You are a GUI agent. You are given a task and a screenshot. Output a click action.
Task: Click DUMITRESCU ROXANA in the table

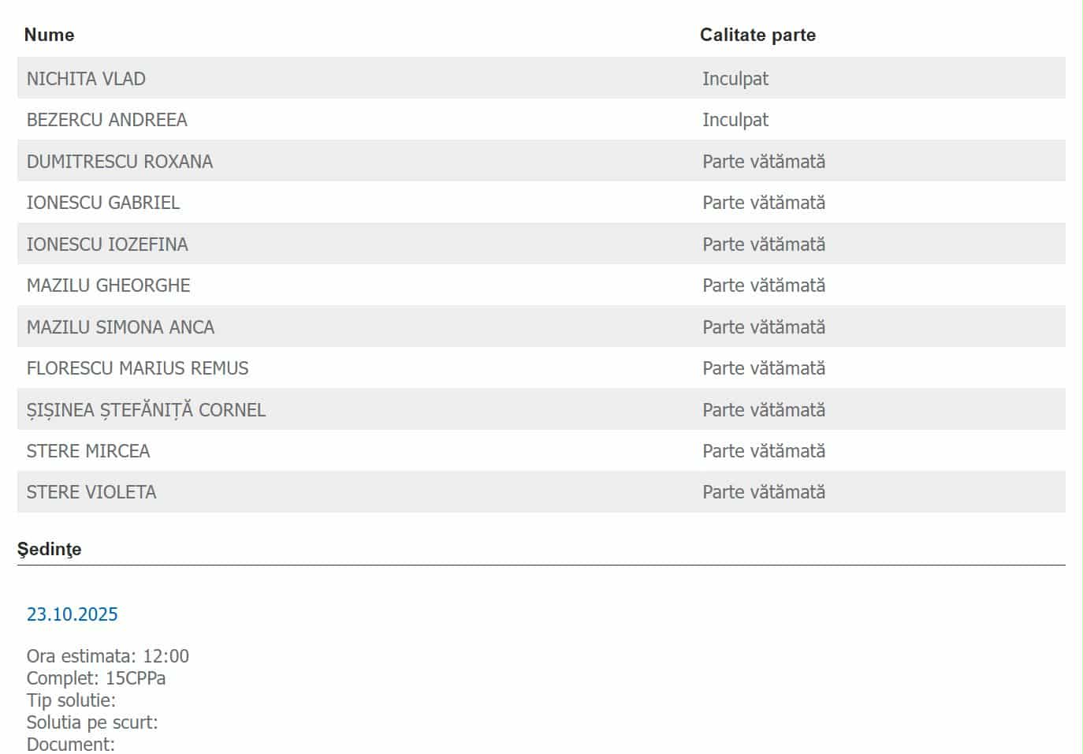coord(120,162)
